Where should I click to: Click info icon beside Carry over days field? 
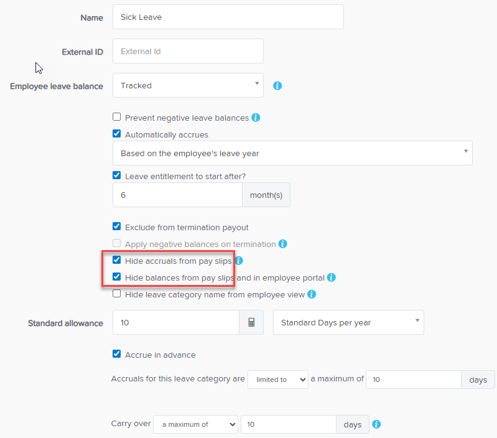coord(376,424)
